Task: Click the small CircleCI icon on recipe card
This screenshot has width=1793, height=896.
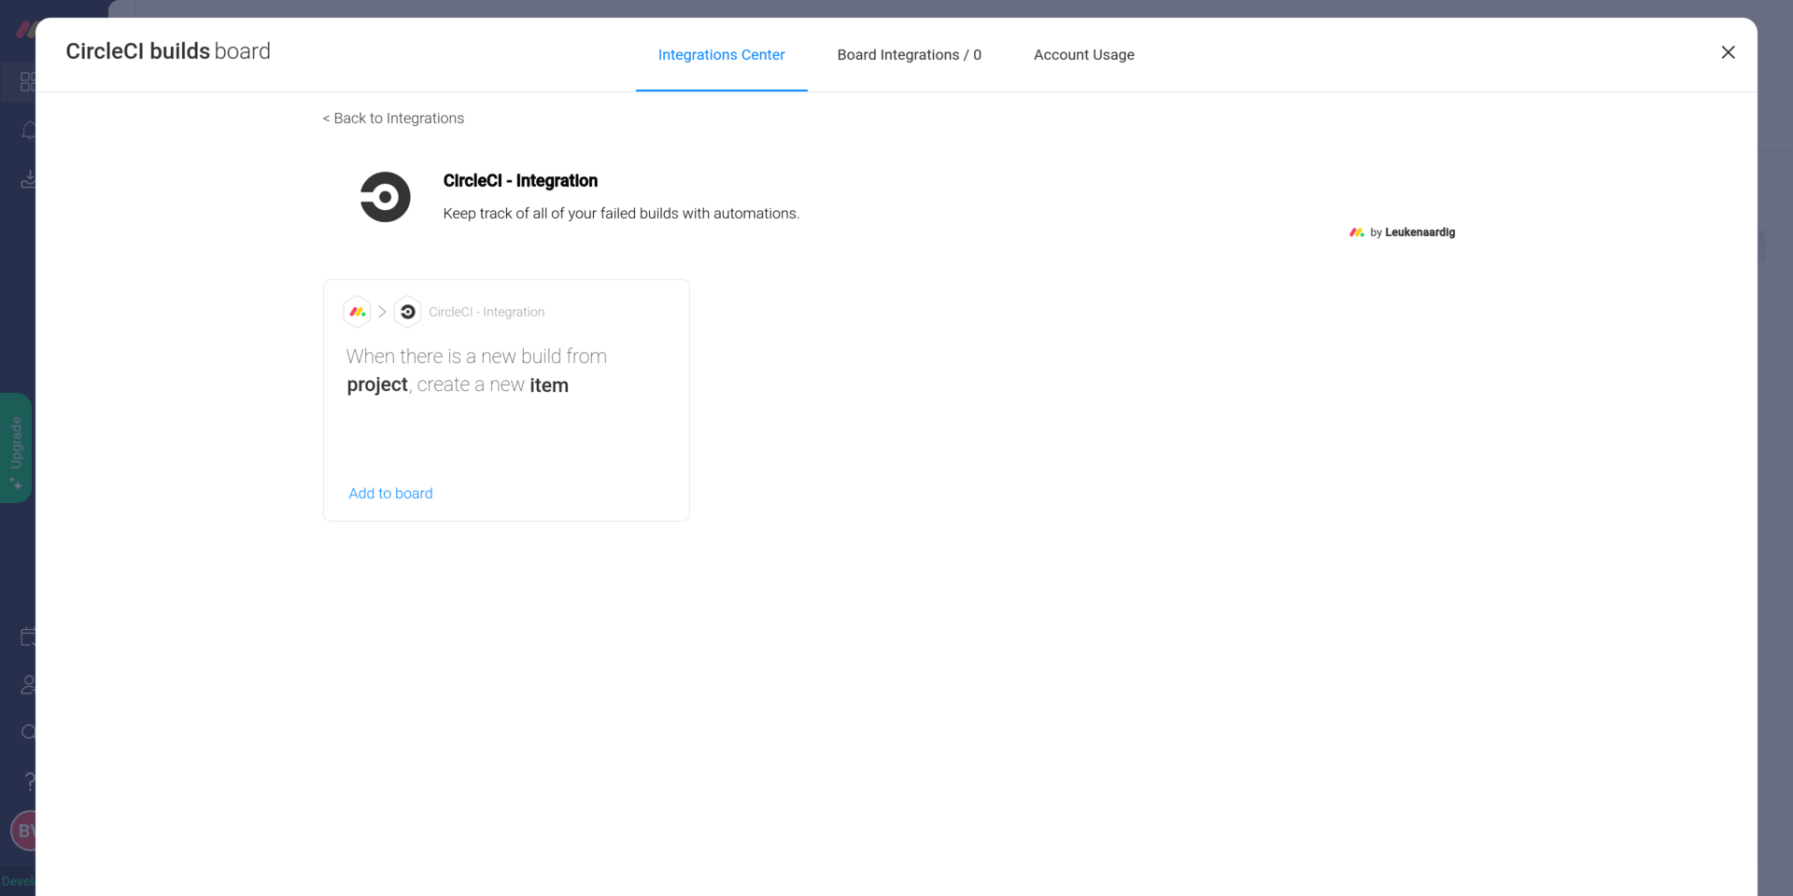Action: [x=407, y=312]
